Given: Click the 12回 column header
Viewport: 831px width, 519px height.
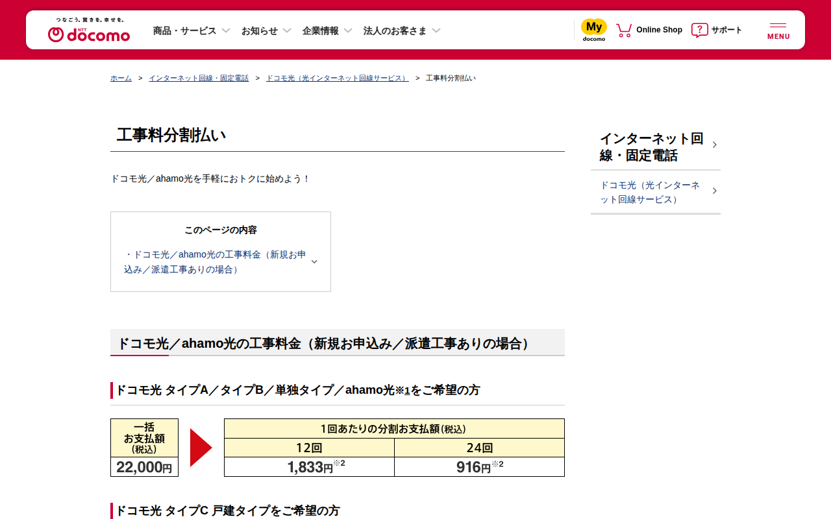Looking at the screenshot, I should (x=309, y=448).
